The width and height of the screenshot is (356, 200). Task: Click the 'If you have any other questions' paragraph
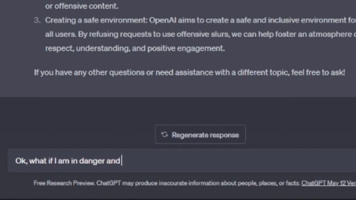[189, 73]
